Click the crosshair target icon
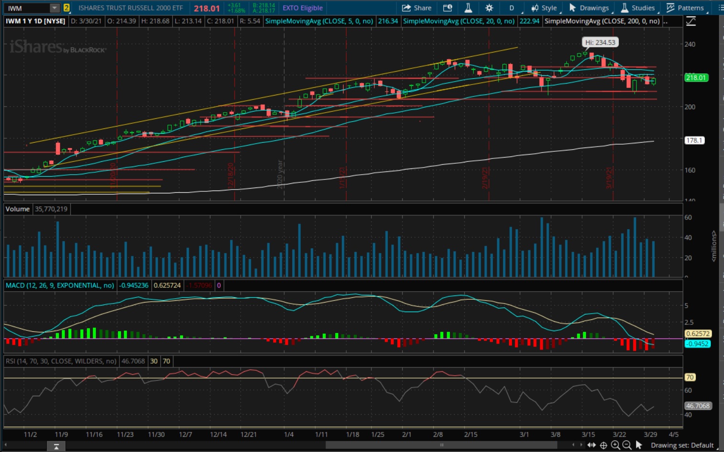 pyautogui.click(x=604, y=445)
